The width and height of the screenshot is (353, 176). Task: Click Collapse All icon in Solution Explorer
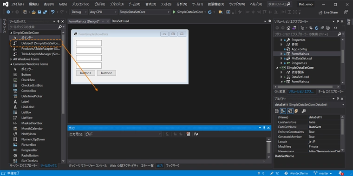322,28
